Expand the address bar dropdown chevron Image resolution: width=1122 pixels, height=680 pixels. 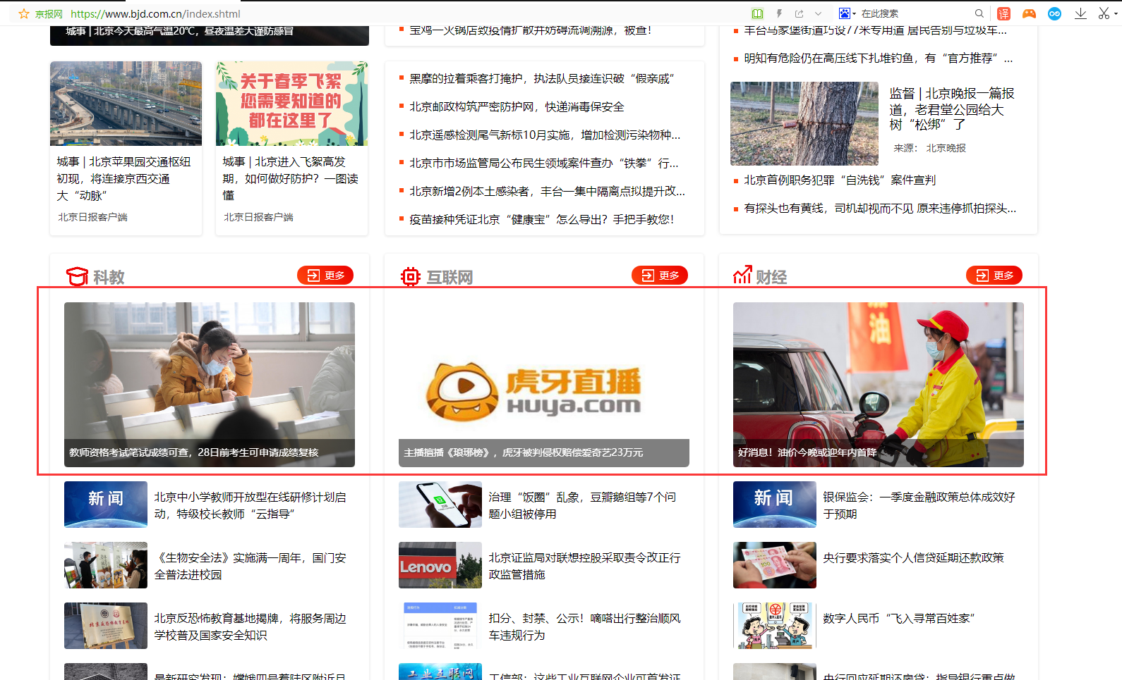[x=818, y=13]
